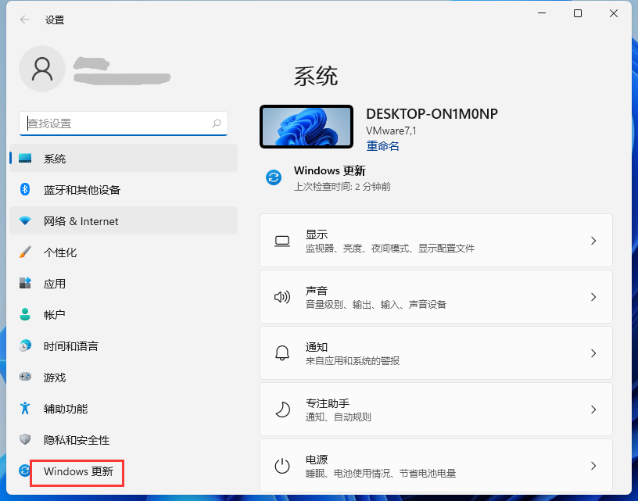638x501 pixels.
Task: Click the back arrow button
Action: coord(24,20)
